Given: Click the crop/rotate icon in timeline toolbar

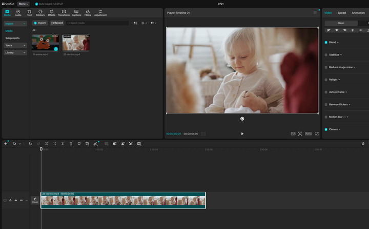Looking at the screenshot, I should tap(87, 144).
